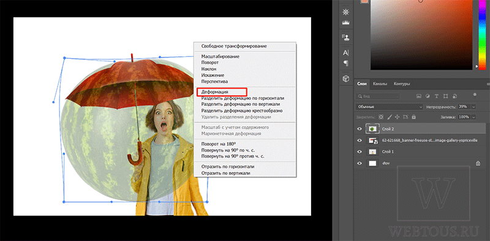
Task: Hide the Фон background layer
Action: [360, 163]
